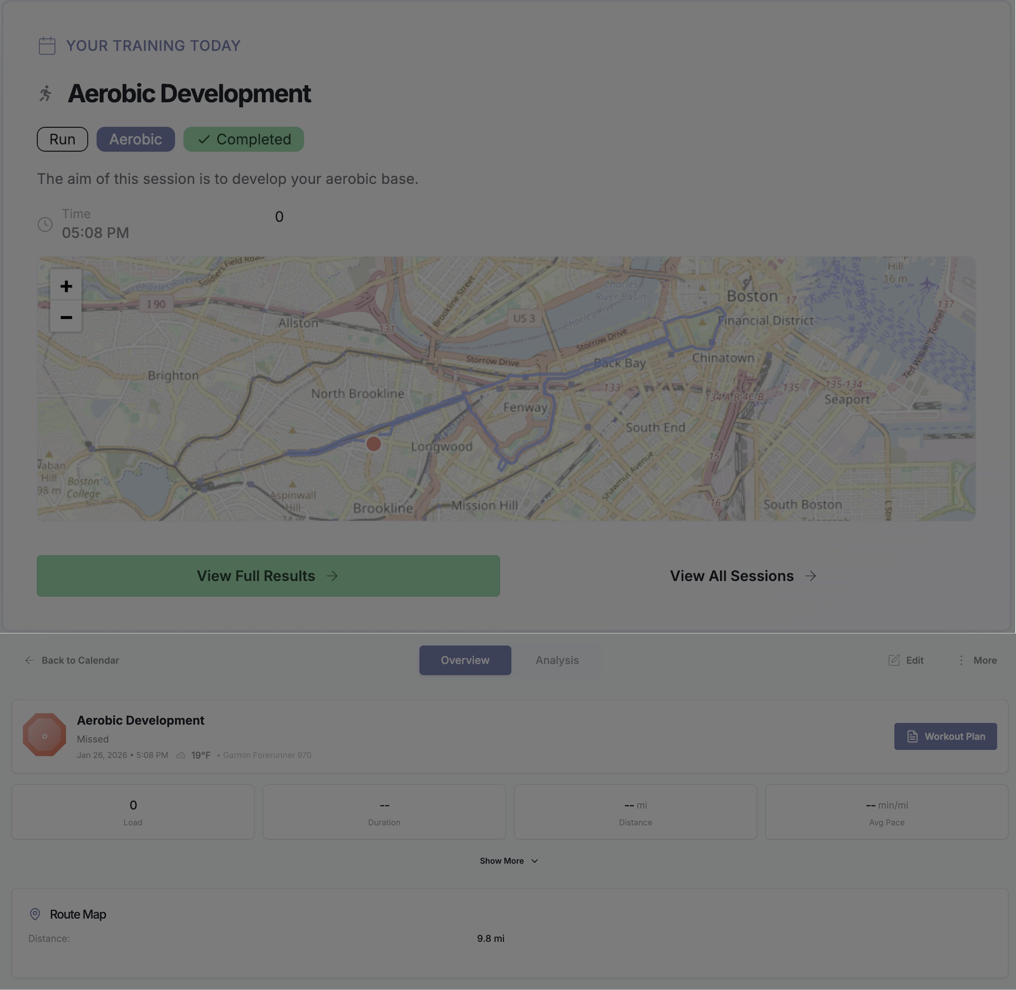Click the clock icon next to Time
1016x990 pixels.
tap(45, 224)
